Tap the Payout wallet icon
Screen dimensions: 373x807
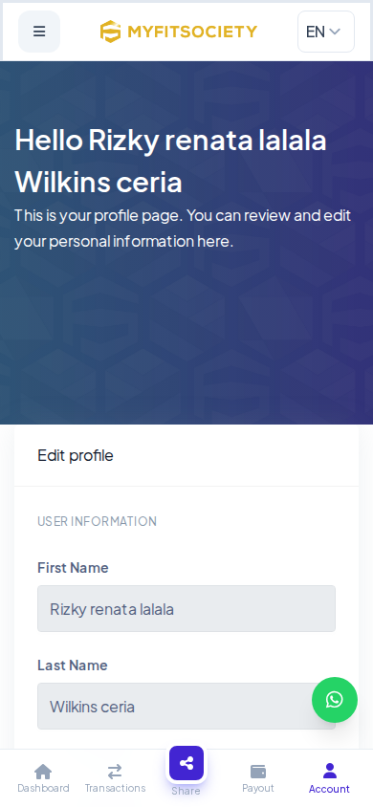pyautogui.click(x=258, y=772)
